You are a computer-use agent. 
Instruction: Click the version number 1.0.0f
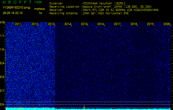(38, 2)
